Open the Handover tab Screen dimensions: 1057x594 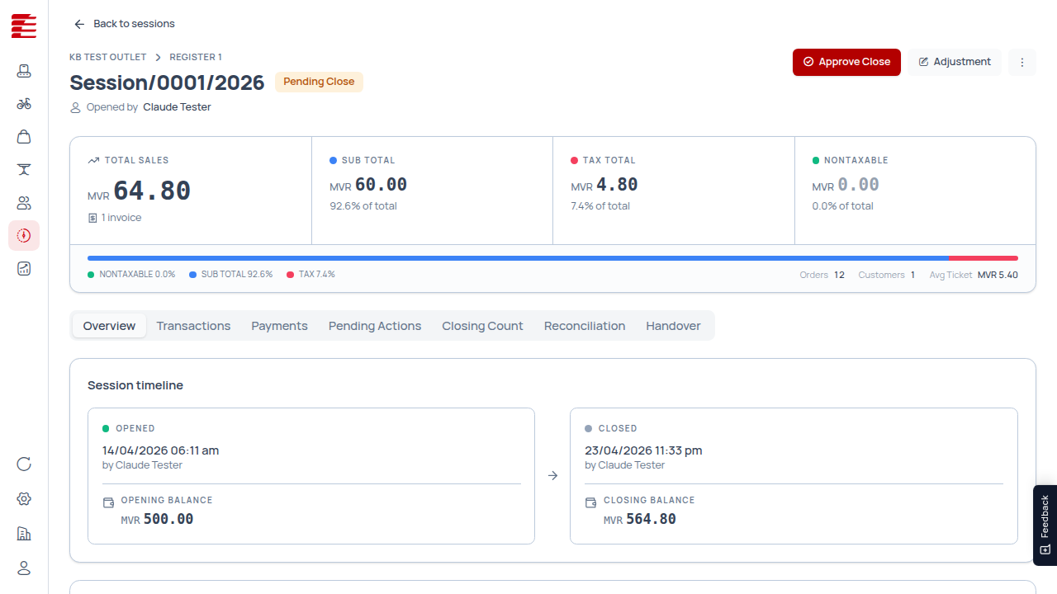(673, 326)
